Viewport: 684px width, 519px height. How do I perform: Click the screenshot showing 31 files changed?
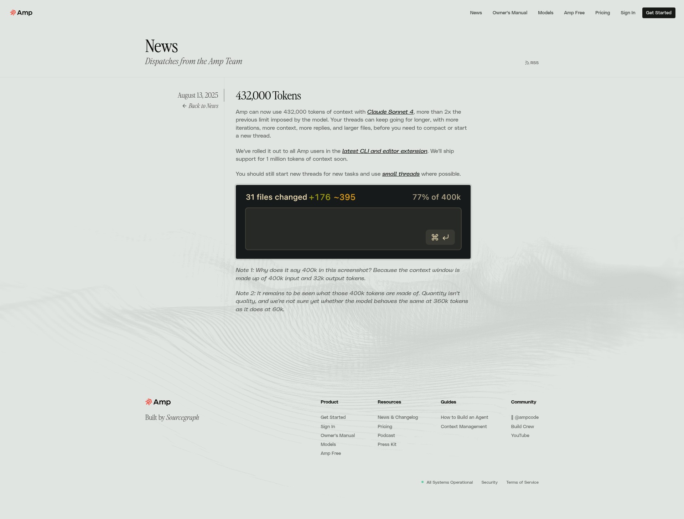353,222
